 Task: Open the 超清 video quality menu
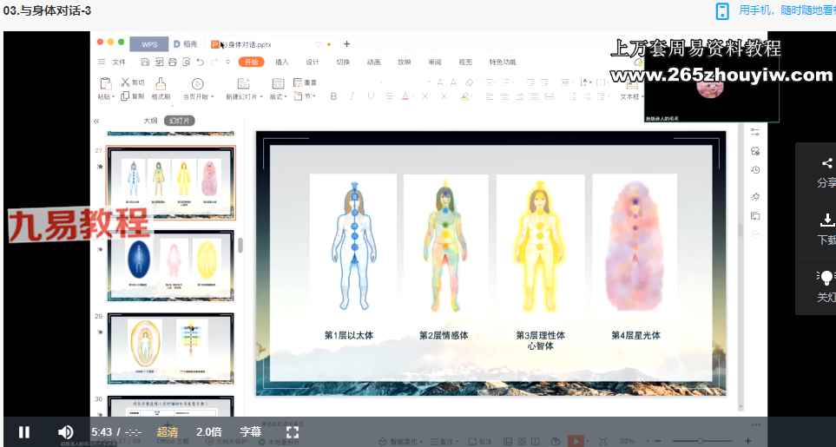pyautogui.click(x=168, y=431)
